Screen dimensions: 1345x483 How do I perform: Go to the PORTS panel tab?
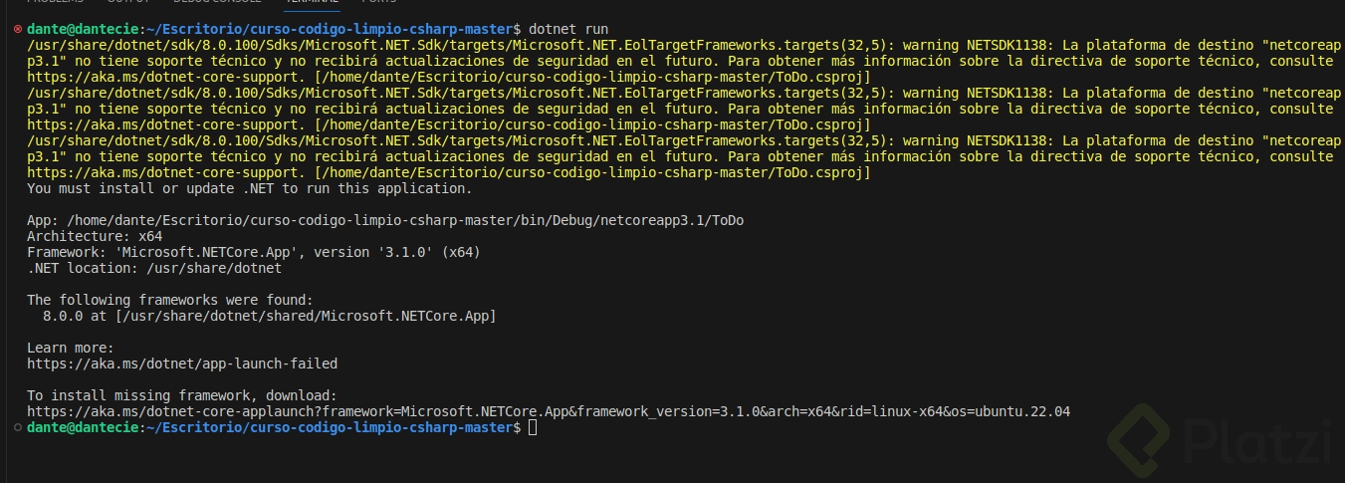pyautogui.click(x=378, y=3)
